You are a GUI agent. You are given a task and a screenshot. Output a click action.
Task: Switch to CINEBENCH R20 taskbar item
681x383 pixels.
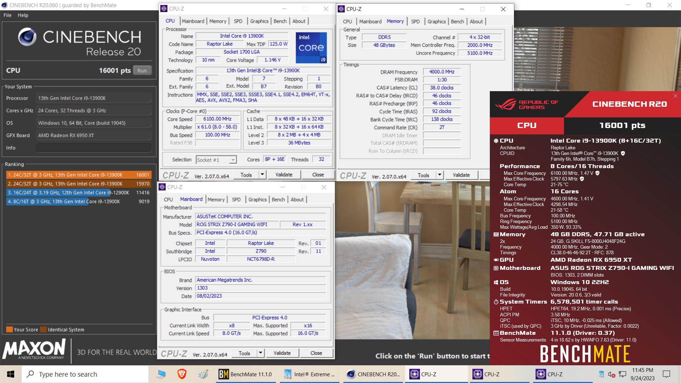pyautogui.click(x=373, y=374)
